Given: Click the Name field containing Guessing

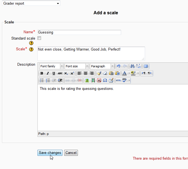Looking at the screenshot, I should (x=79, y=32).
